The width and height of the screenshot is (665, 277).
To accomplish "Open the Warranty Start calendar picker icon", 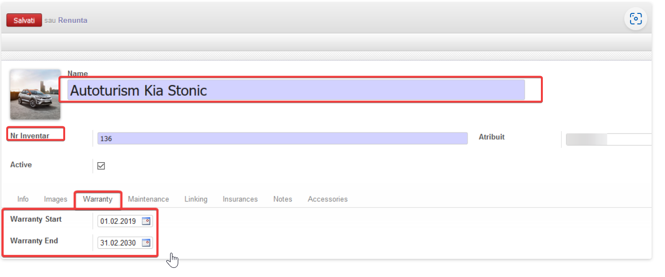I will (x=146, y=222).
